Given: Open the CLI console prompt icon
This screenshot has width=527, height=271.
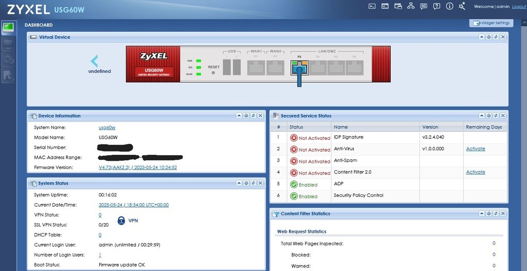Looking at the screenshot, I should (x=372, y=6).
